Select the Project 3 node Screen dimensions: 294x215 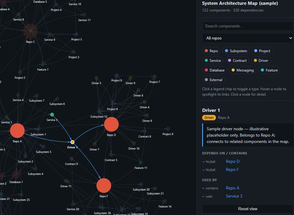click(74, 52)
